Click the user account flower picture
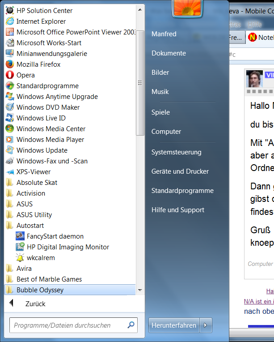274x342 pixels. click(x=187, y=8)
